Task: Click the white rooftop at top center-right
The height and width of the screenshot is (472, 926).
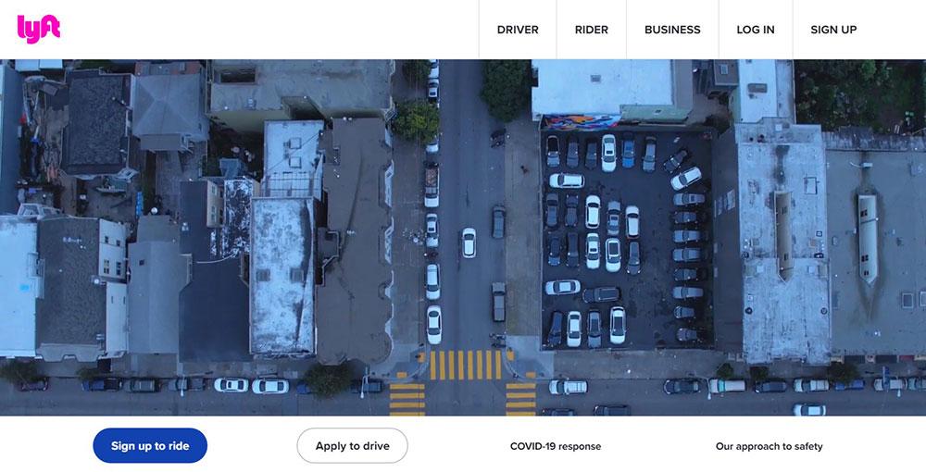Action: [603, 87]
